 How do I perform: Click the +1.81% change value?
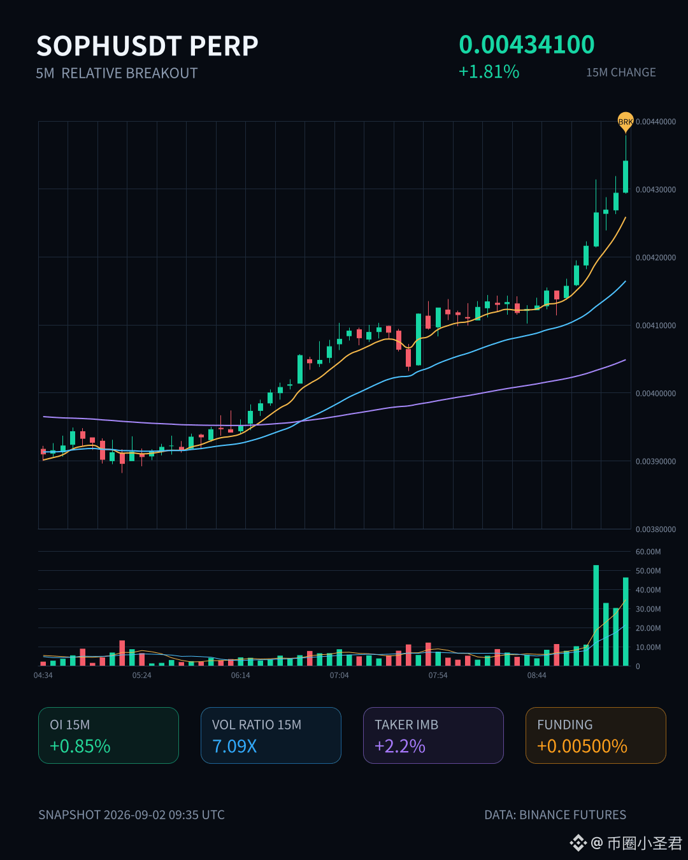coord(489,71)
